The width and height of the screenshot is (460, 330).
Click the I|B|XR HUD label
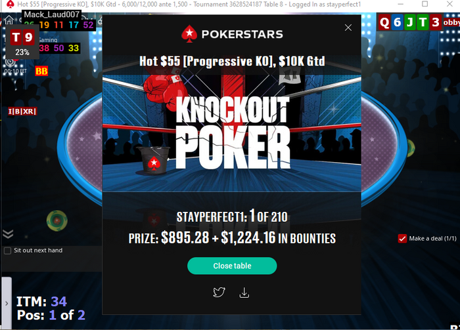pyautogui.click(x=22, y=112)
